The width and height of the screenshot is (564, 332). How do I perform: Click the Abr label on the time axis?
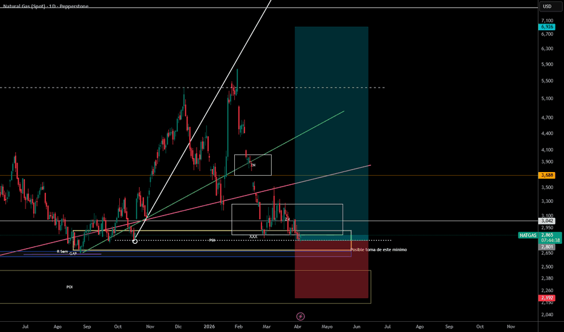(x=298, y=327)
